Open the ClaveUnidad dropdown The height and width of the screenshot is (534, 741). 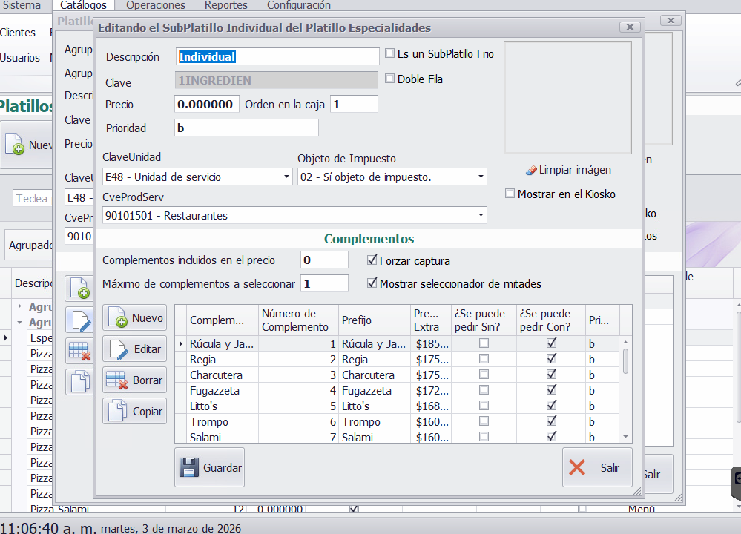(x=286, y=177)
